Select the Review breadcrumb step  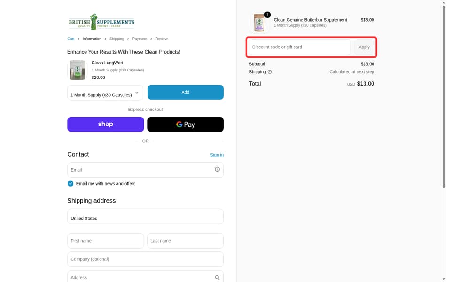(161, 39)
